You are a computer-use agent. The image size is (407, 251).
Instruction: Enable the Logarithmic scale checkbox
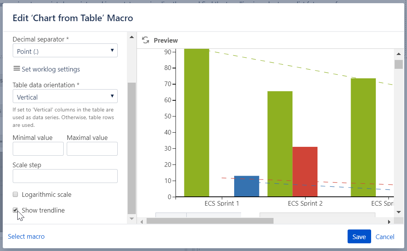tap(15, 194)
